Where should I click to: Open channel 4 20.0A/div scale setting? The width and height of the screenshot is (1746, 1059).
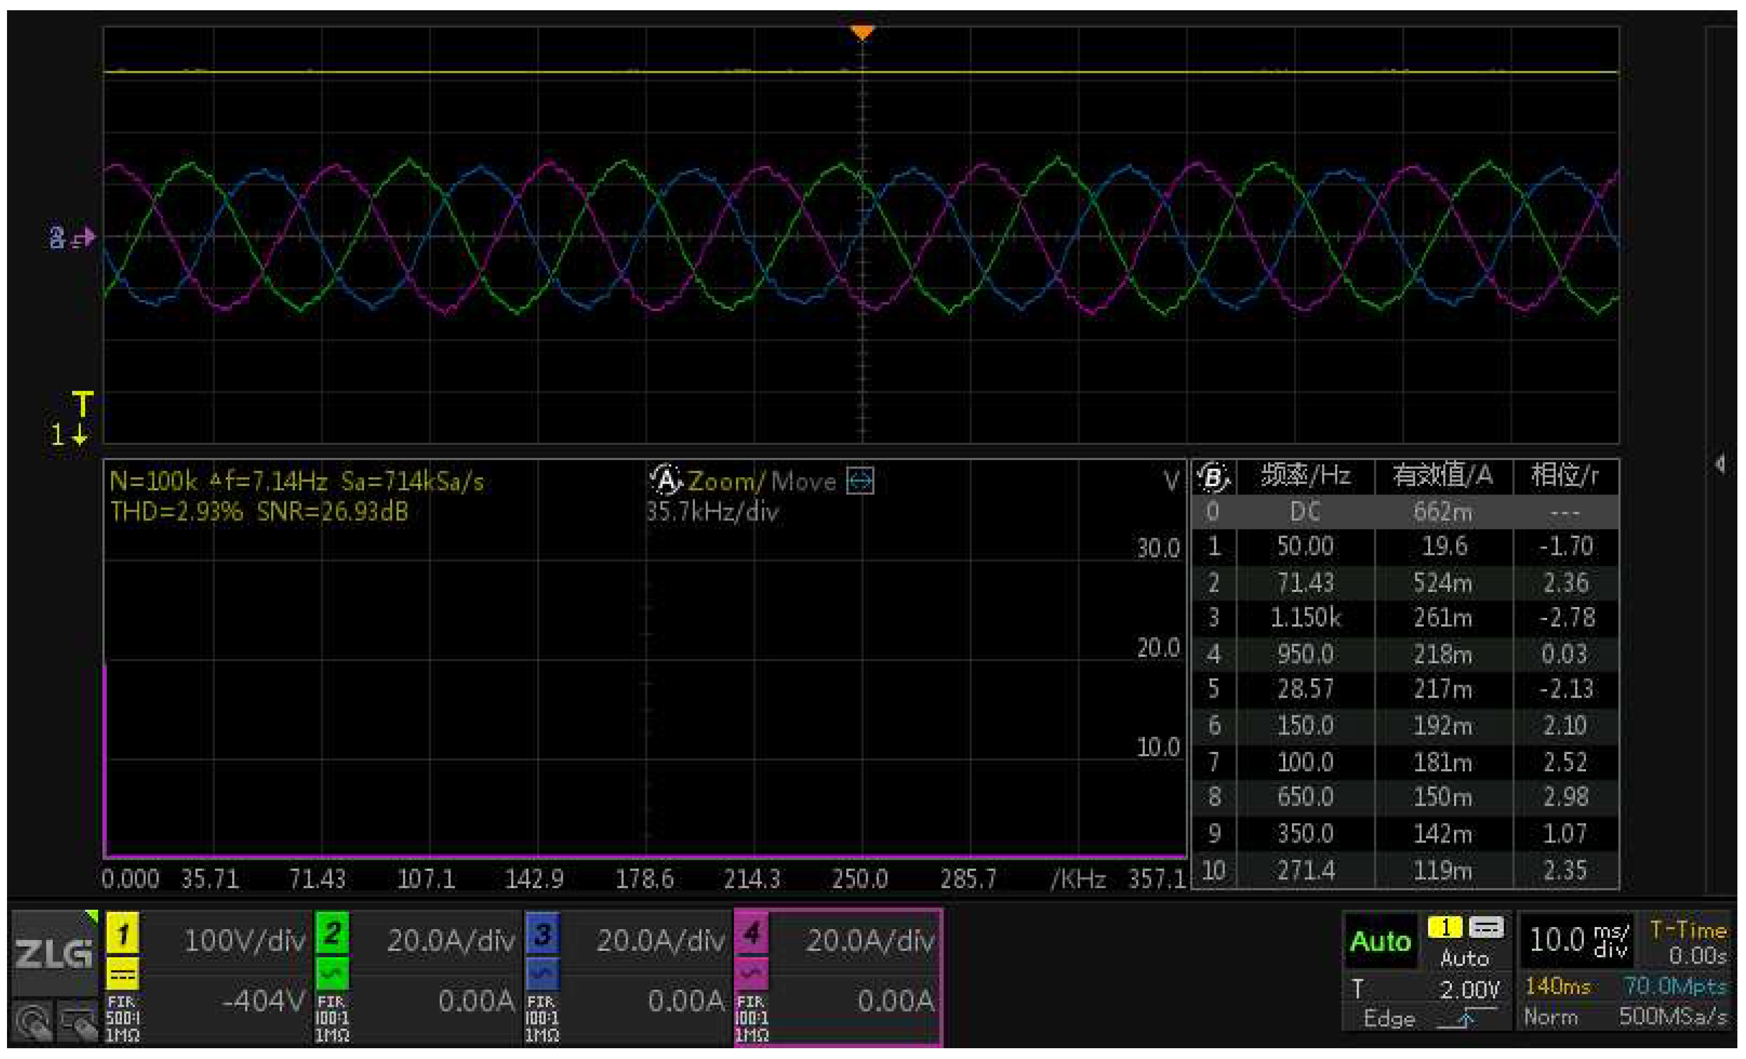[869, 940]
